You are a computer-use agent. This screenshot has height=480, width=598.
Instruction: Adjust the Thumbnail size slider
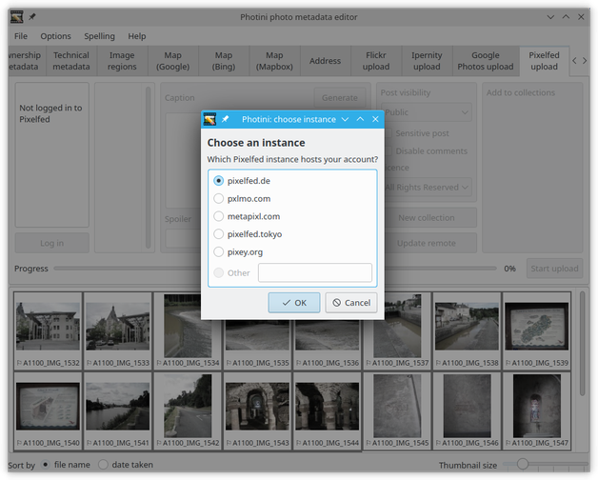click(546, 465)
